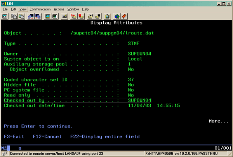Click the Coded character set ID label

point(36,80)
